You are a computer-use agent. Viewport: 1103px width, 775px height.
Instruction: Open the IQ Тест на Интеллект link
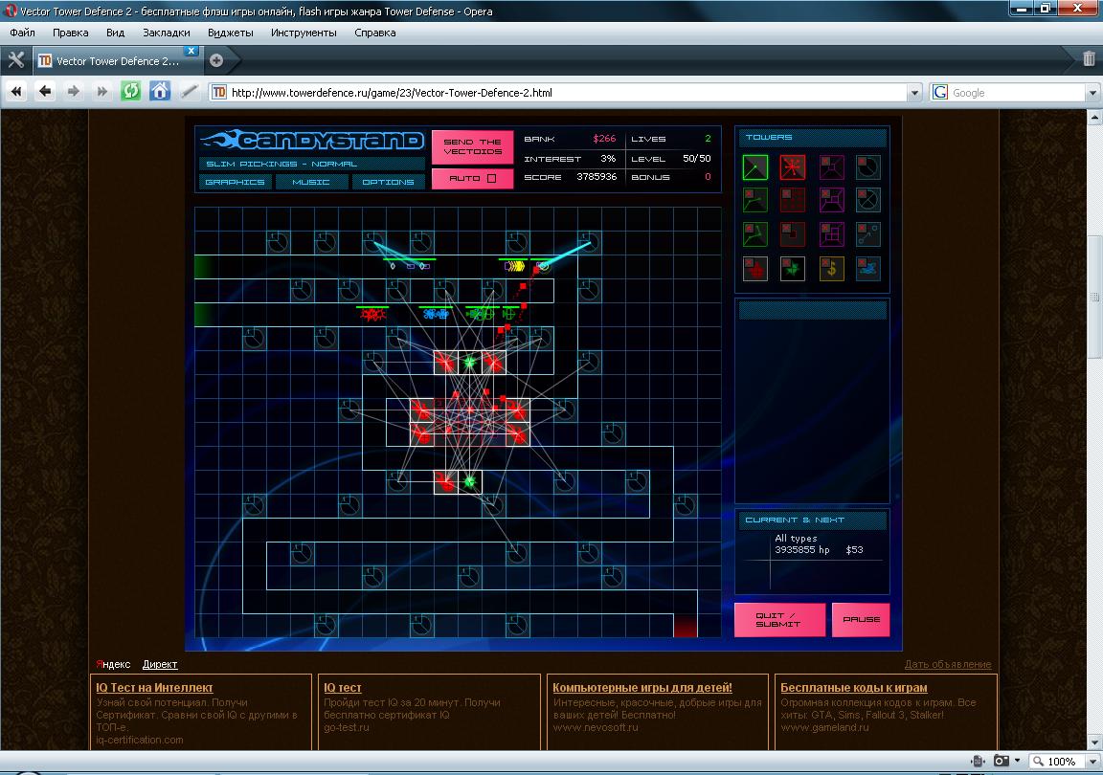pos(154,687)
